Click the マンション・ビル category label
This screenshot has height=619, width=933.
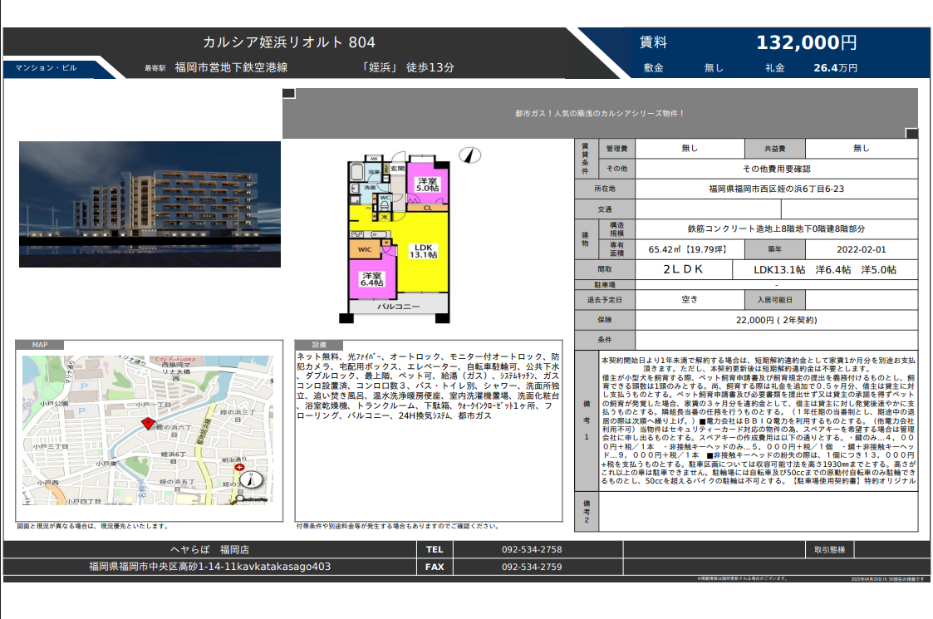tap(46, 68)
